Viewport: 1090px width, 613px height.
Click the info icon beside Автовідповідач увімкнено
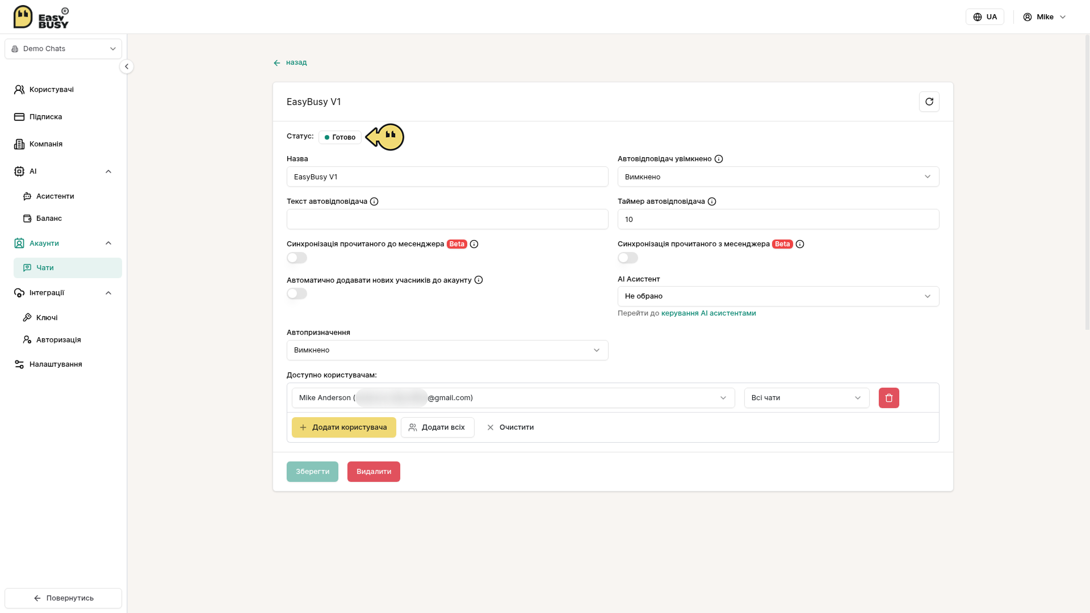coord(719,159)
